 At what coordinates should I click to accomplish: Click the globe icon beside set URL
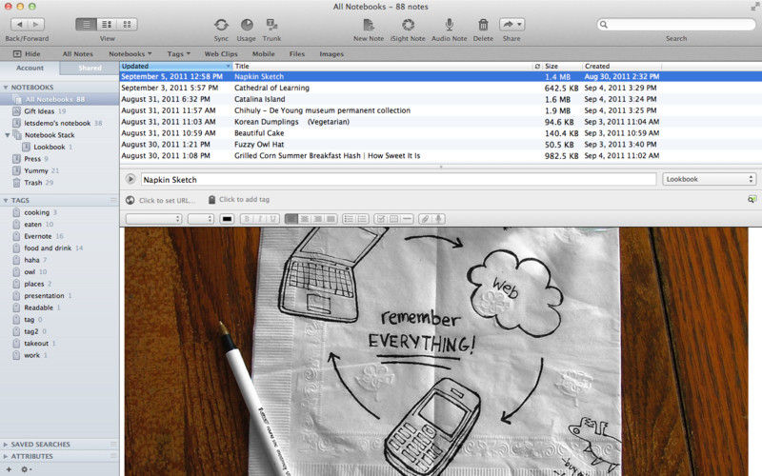130,200
